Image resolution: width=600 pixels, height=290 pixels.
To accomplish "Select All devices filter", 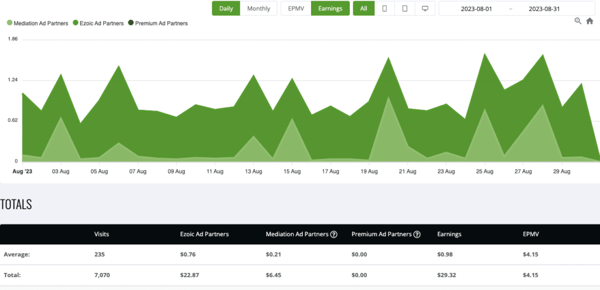I will [x=364, y=8].
